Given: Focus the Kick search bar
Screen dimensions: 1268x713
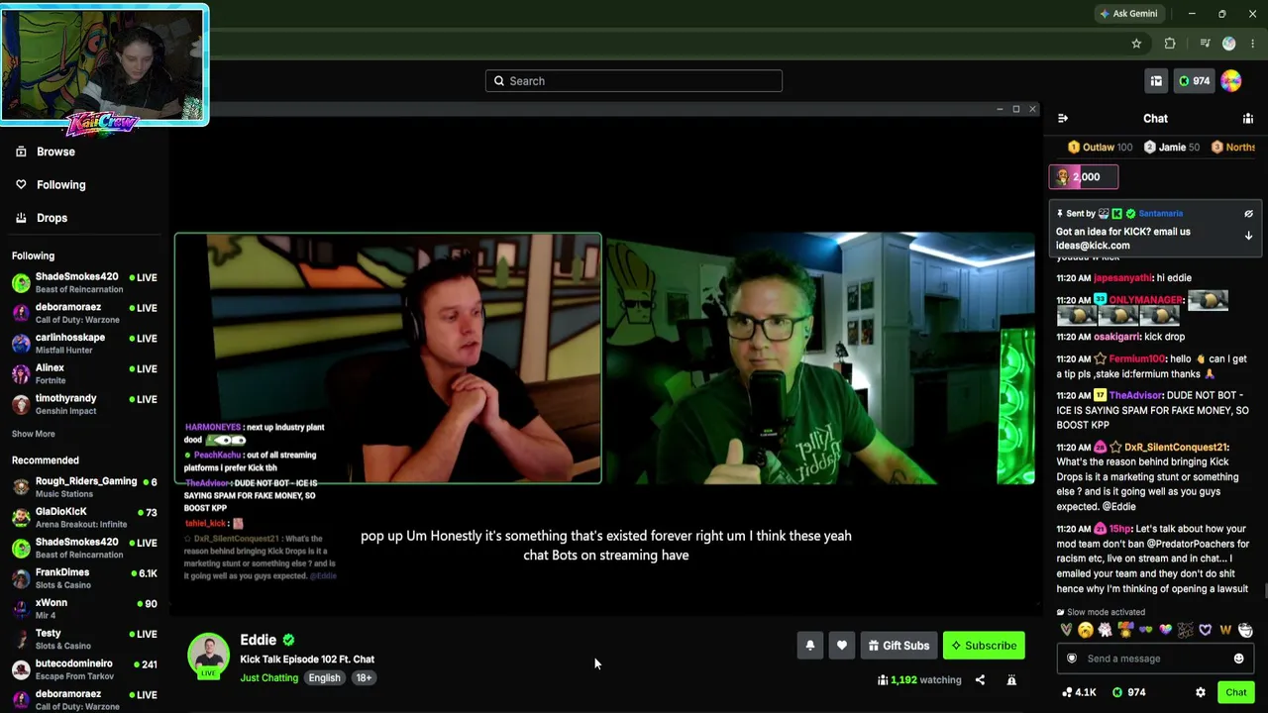Looking at the screenshot, I should tap(634, 81).
